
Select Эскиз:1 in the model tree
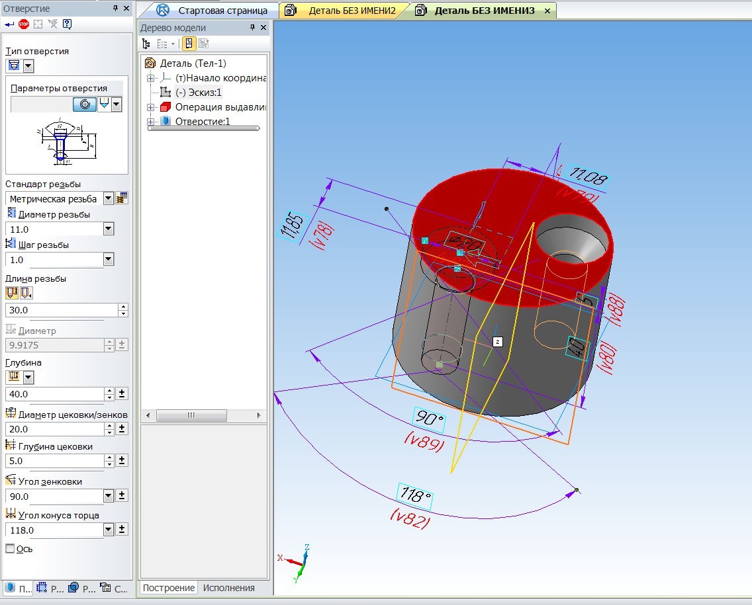(x=198, y=93)
